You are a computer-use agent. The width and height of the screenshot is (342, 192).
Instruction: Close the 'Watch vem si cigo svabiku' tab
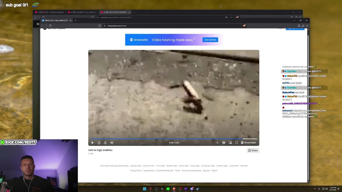(71, 20)
